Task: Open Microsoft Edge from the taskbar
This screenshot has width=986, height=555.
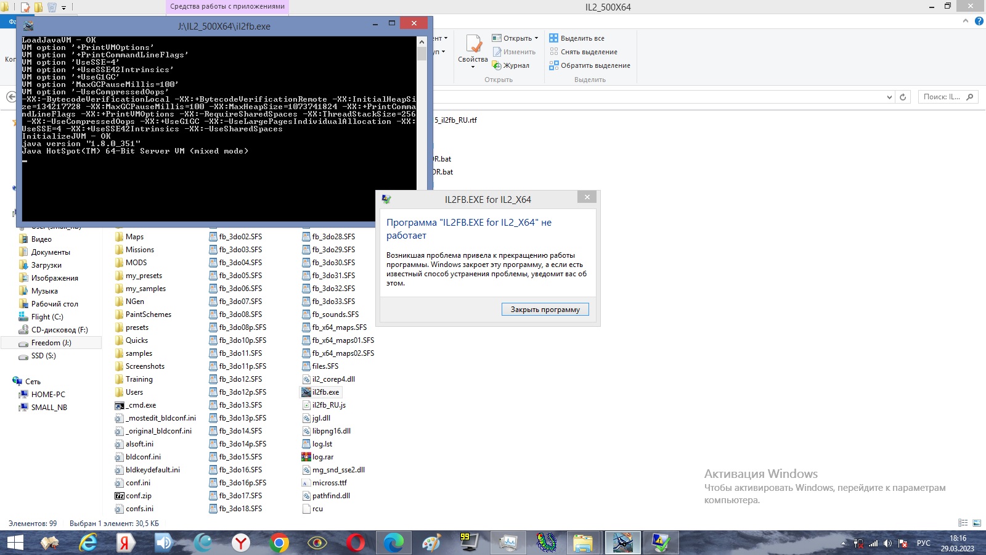Action: pyautogui.click(x=393, y=543)
